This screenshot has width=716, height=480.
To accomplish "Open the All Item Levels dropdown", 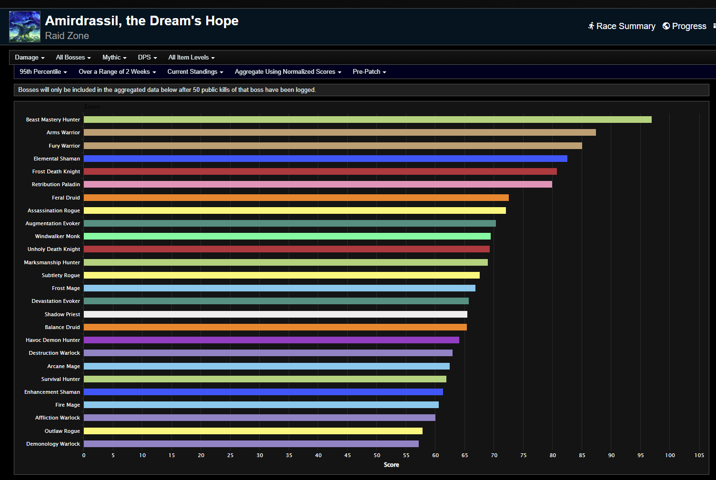I will (x=191, y=57).
